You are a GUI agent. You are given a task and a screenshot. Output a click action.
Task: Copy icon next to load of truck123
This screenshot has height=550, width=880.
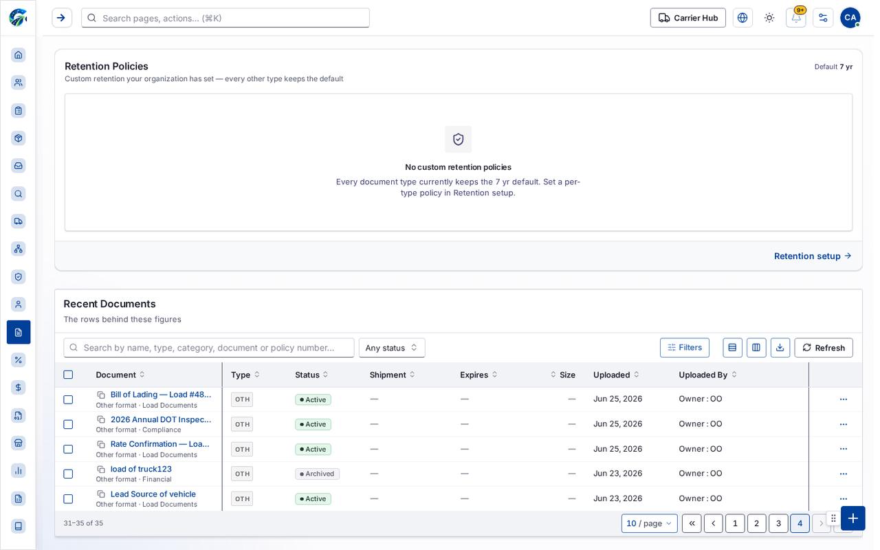click(x=101, y=470)
